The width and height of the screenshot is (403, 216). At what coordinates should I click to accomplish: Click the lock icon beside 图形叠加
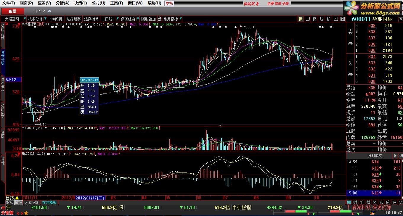(160, 19)
